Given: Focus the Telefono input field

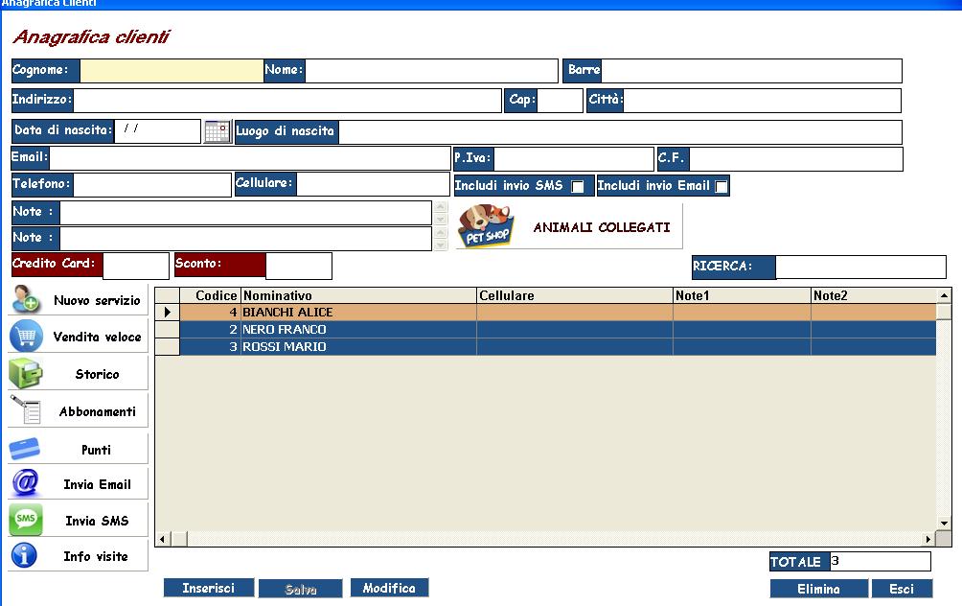Looking at the screenshot, I should (152, 185).
